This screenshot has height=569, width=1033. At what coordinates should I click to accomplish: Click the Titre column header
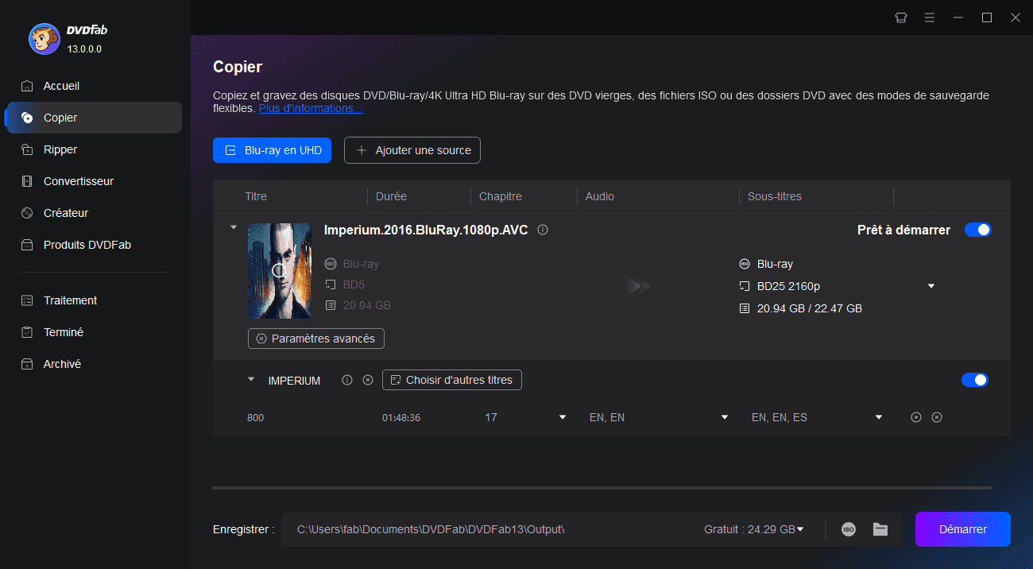256,196
